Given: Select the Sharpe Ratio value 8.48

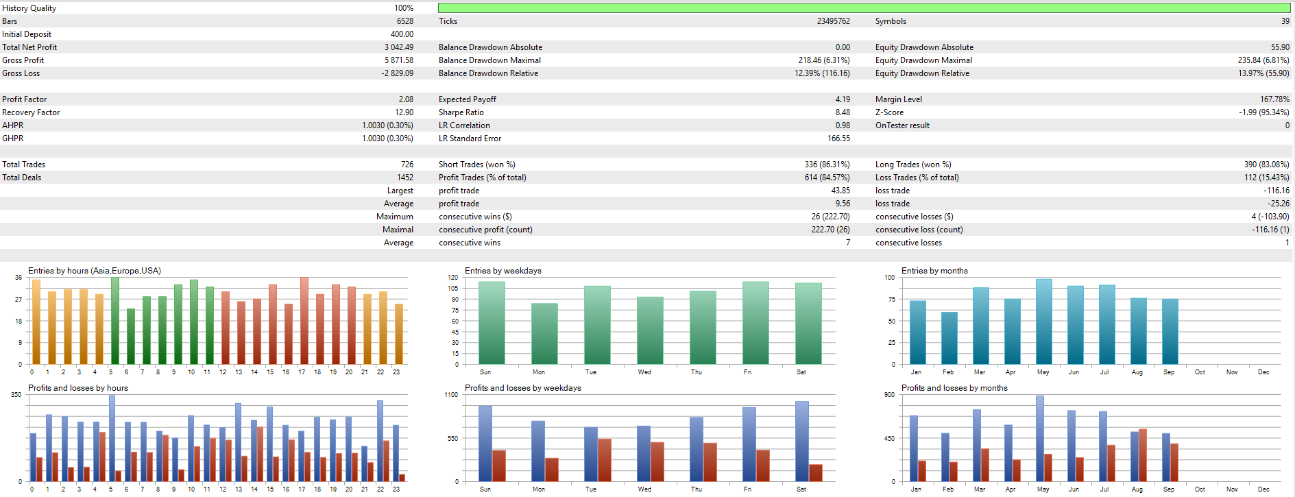Looking at the screenshot, I should [842, 112].
